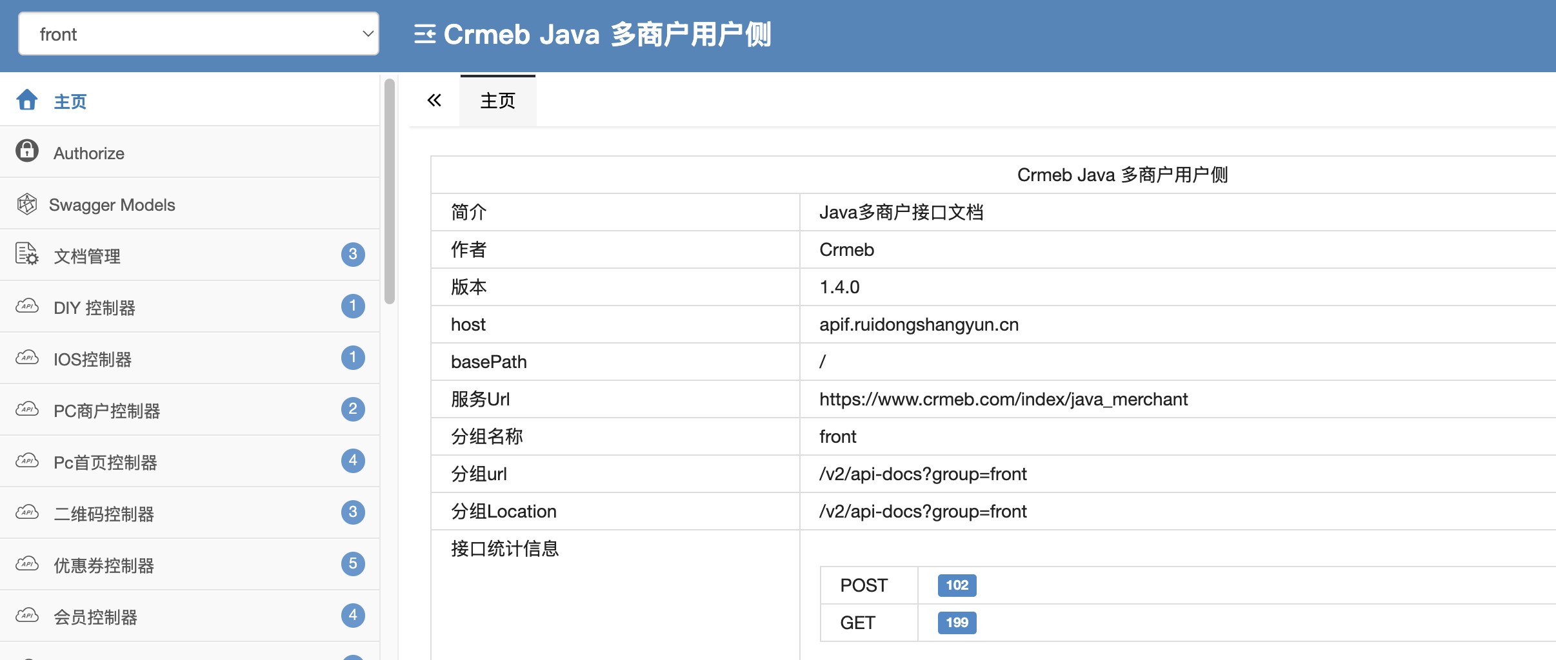This screenshot has height=660, width=1556.
Task: Click the POST count badge 102
Action: coord(957,585)
